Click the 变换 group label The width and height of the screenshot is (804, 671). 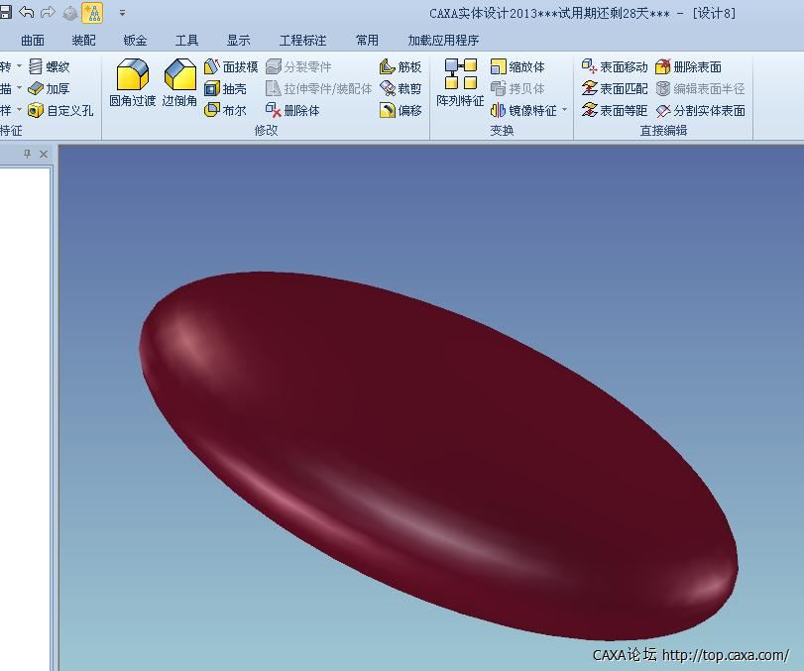click(502, 130)
